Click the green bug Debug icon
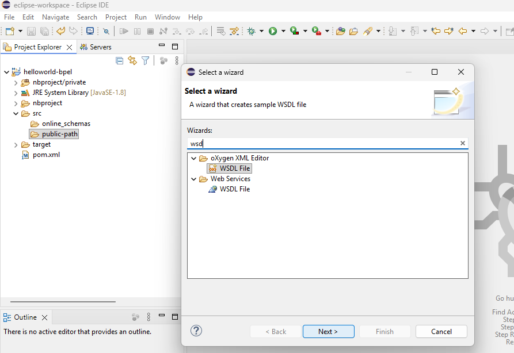The width and height of the screenshot is (514, 353). coord(252,31)
